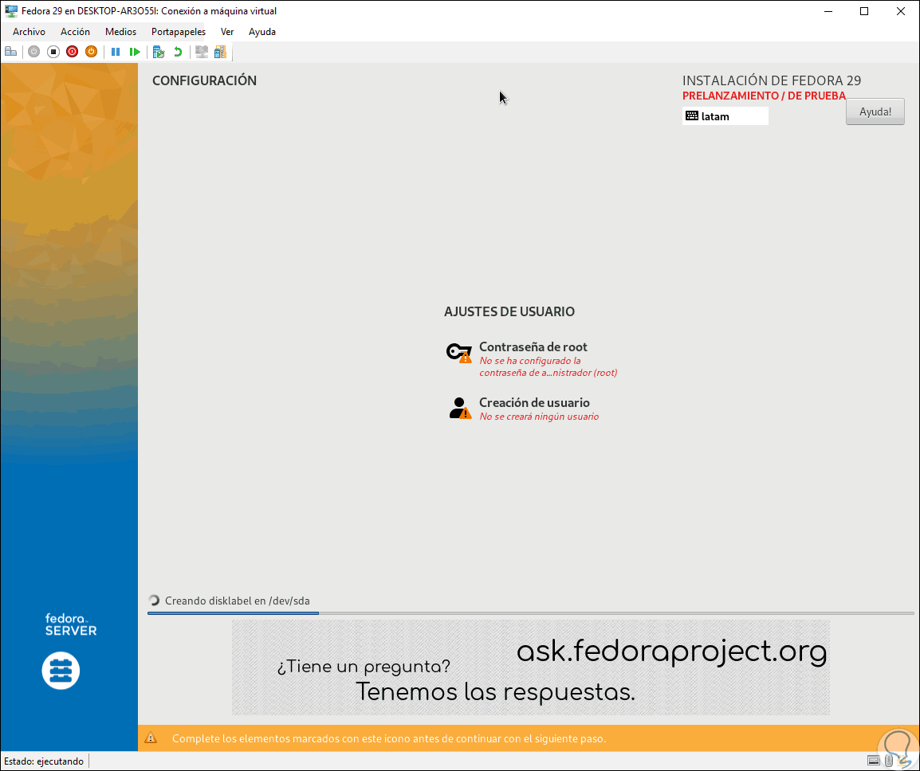Close the virtual machine connection window
Viewport: 920px width, 771px height.
coord(901,11)
